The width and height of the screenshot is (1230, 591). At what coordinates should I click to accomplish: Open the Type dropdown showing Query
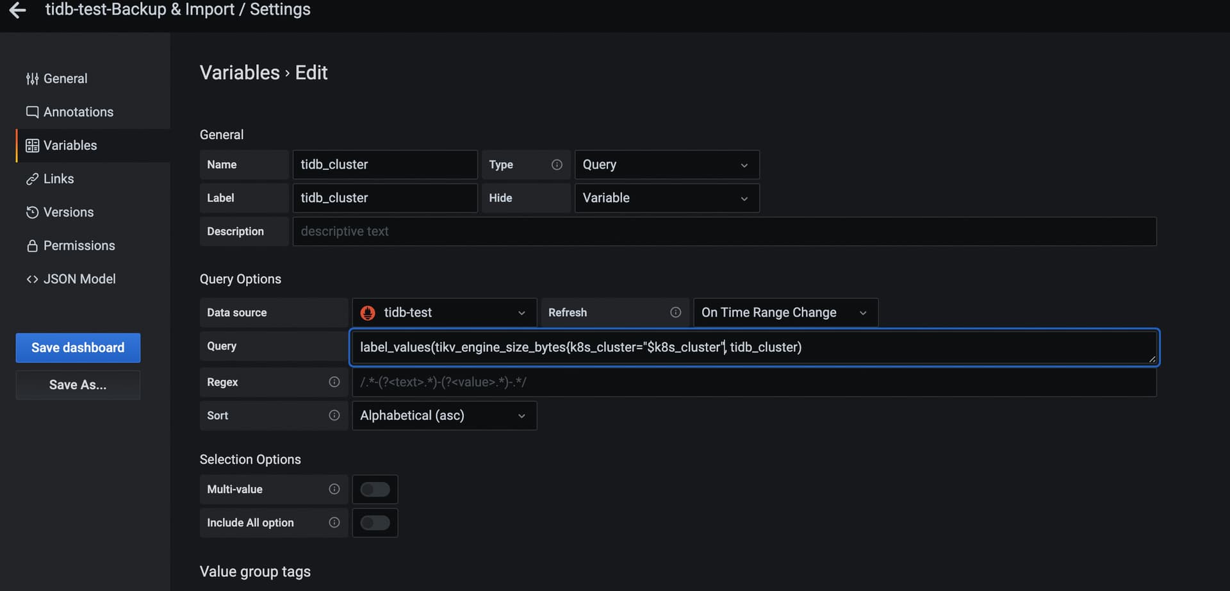[x=666, y=165]
